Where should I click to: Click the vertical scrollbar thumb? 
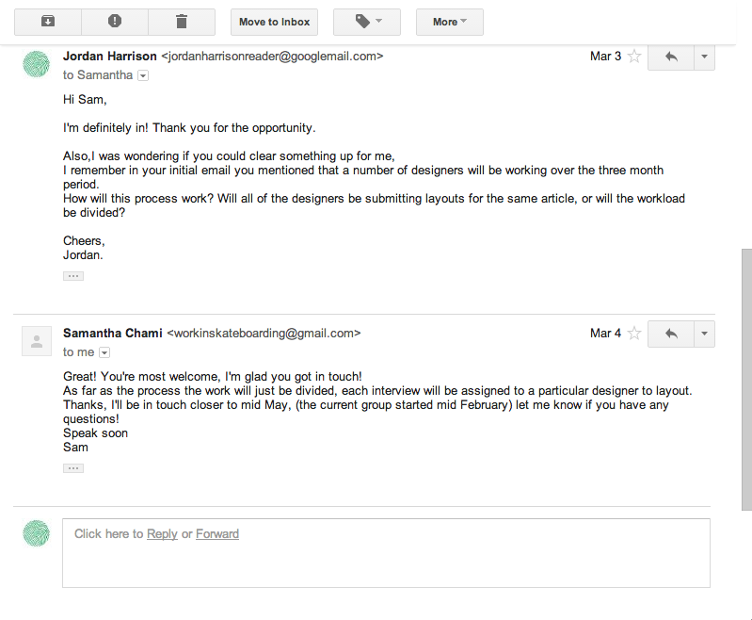[746, 377]
